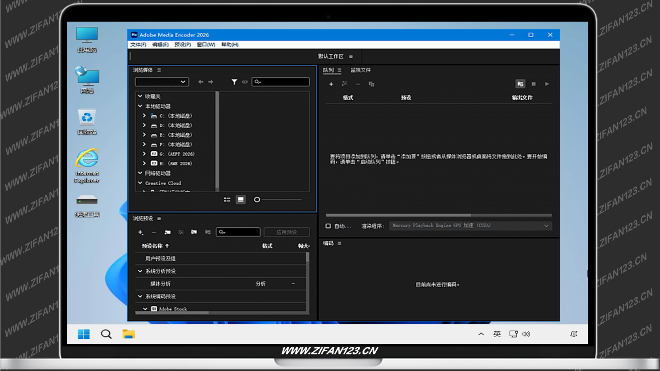The height and width of the screenshot is (371, 660).
Task: Switch Media Browser to thumbnail view
Action: [241, 199]
